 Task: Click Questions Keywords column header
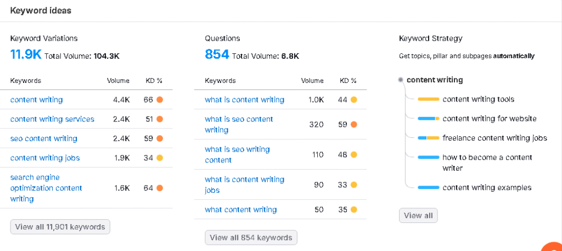220,81
